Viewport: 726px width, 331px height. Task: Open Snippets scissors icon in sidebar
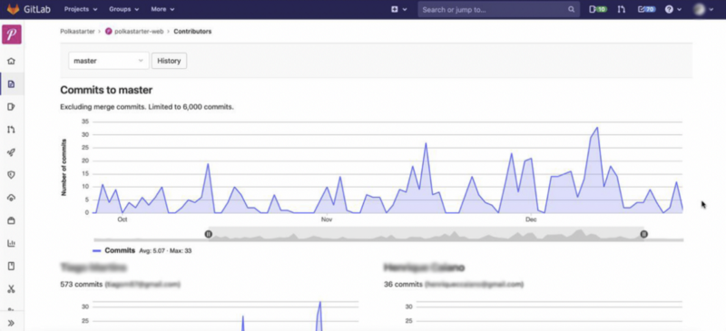tap(12, 289)
